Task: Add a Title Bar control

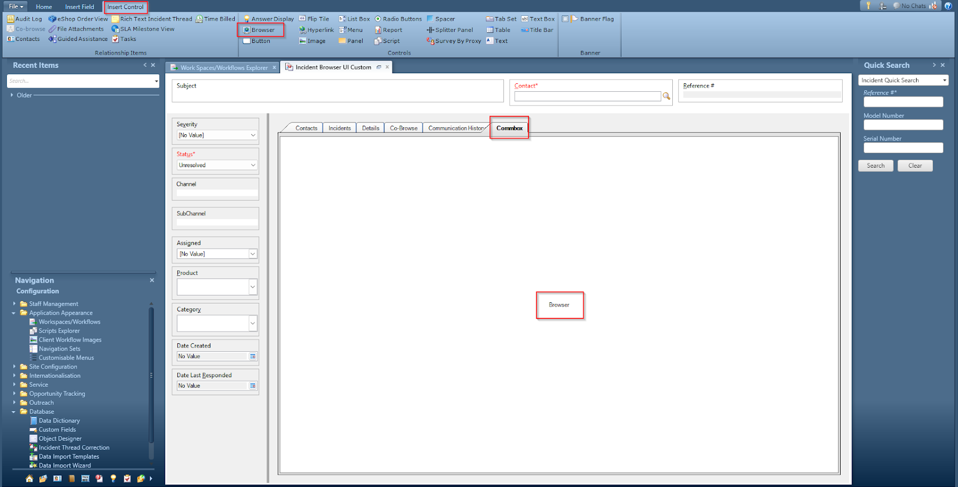Action: coord(537,30)
